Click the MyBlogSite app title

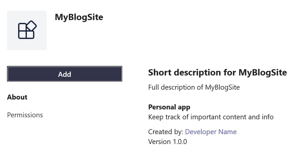(x=79, y=17)
